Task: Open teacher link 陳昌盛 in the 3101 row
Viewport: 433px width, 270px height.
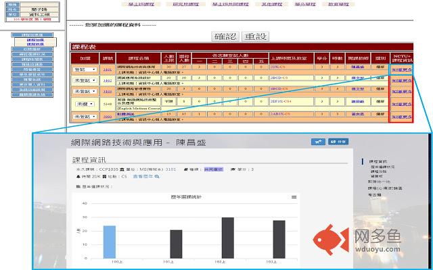Action: click(358, 67)
